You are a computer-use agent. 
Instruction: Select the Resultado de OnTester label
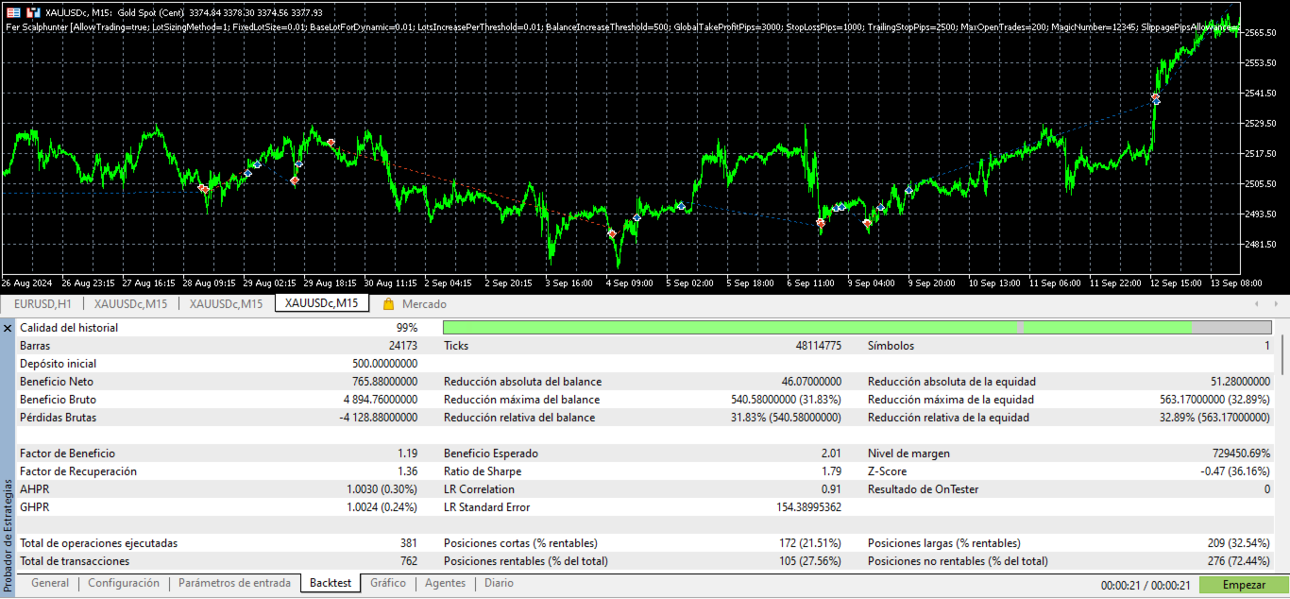(x=923, y=489)
